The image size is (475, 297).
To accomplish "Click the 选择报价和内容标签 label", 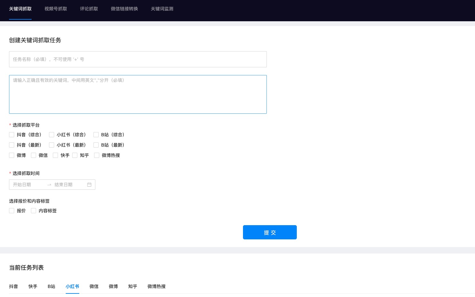I will (29, 201).
